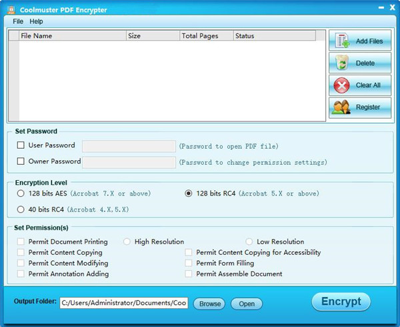Click the Add Files document icon

tap(342, 41)
